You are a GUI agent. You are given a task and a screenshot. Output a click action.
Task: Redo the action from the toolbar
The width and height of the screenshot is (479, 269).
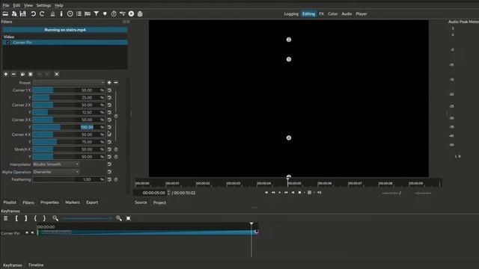point(42,13)
